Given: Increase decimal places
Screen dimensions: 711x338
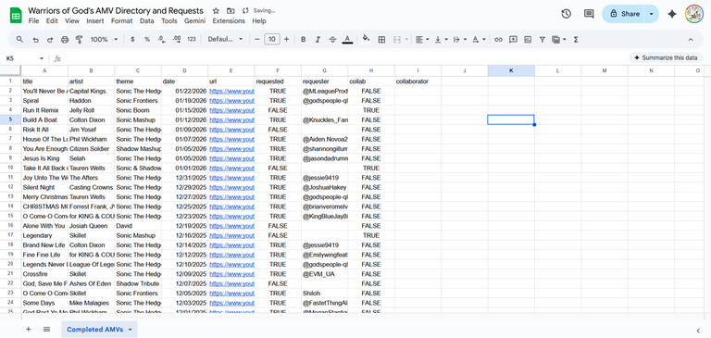Looking at the screenshot, I should coord(177,40).
